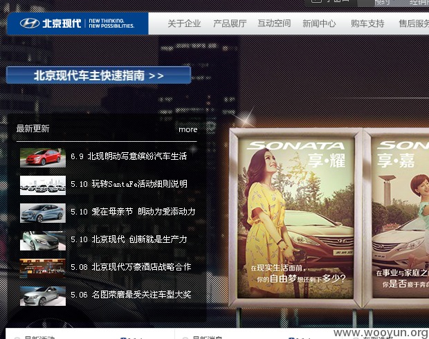
Task: Click the 北京现代车主快速指南 banner button
Action: pyautogui.click(x=98, y=75)
